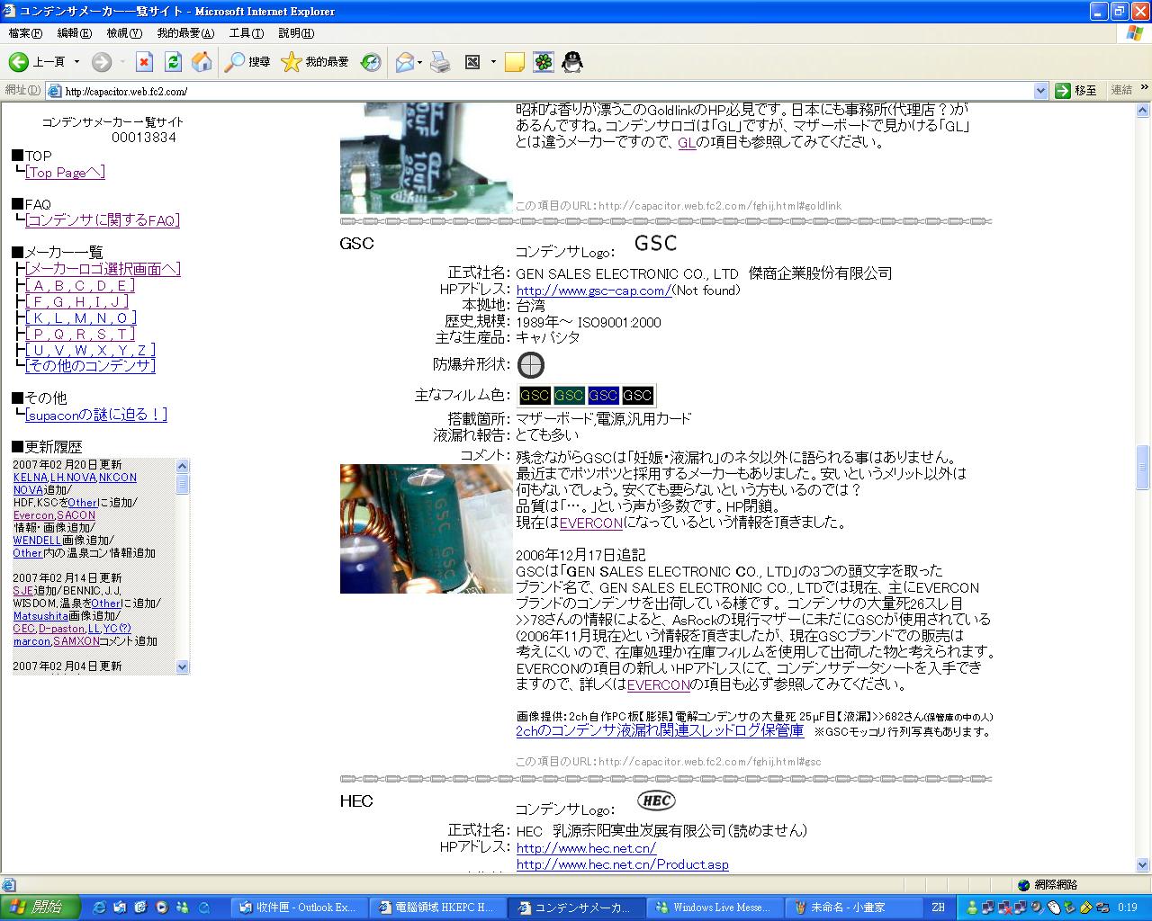This screenshot has width=1152, height=921.
Task: Open the メーカーロゴ選択画面へ link
Action: pyautogui.click(x=103, y=269)
